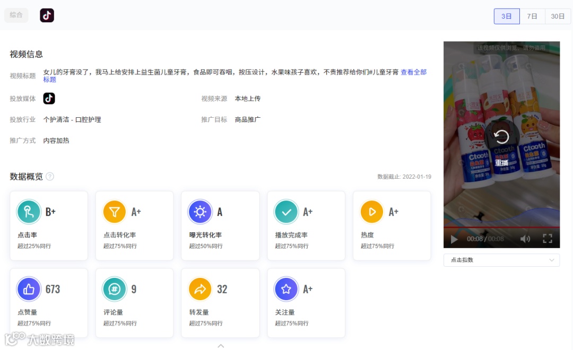Click the 评论量 comment icon

click(x=115, y=289)
